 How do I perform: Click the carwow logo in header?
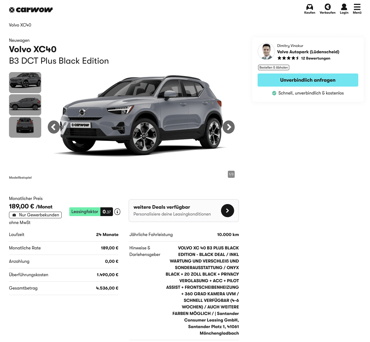(31, 10)
